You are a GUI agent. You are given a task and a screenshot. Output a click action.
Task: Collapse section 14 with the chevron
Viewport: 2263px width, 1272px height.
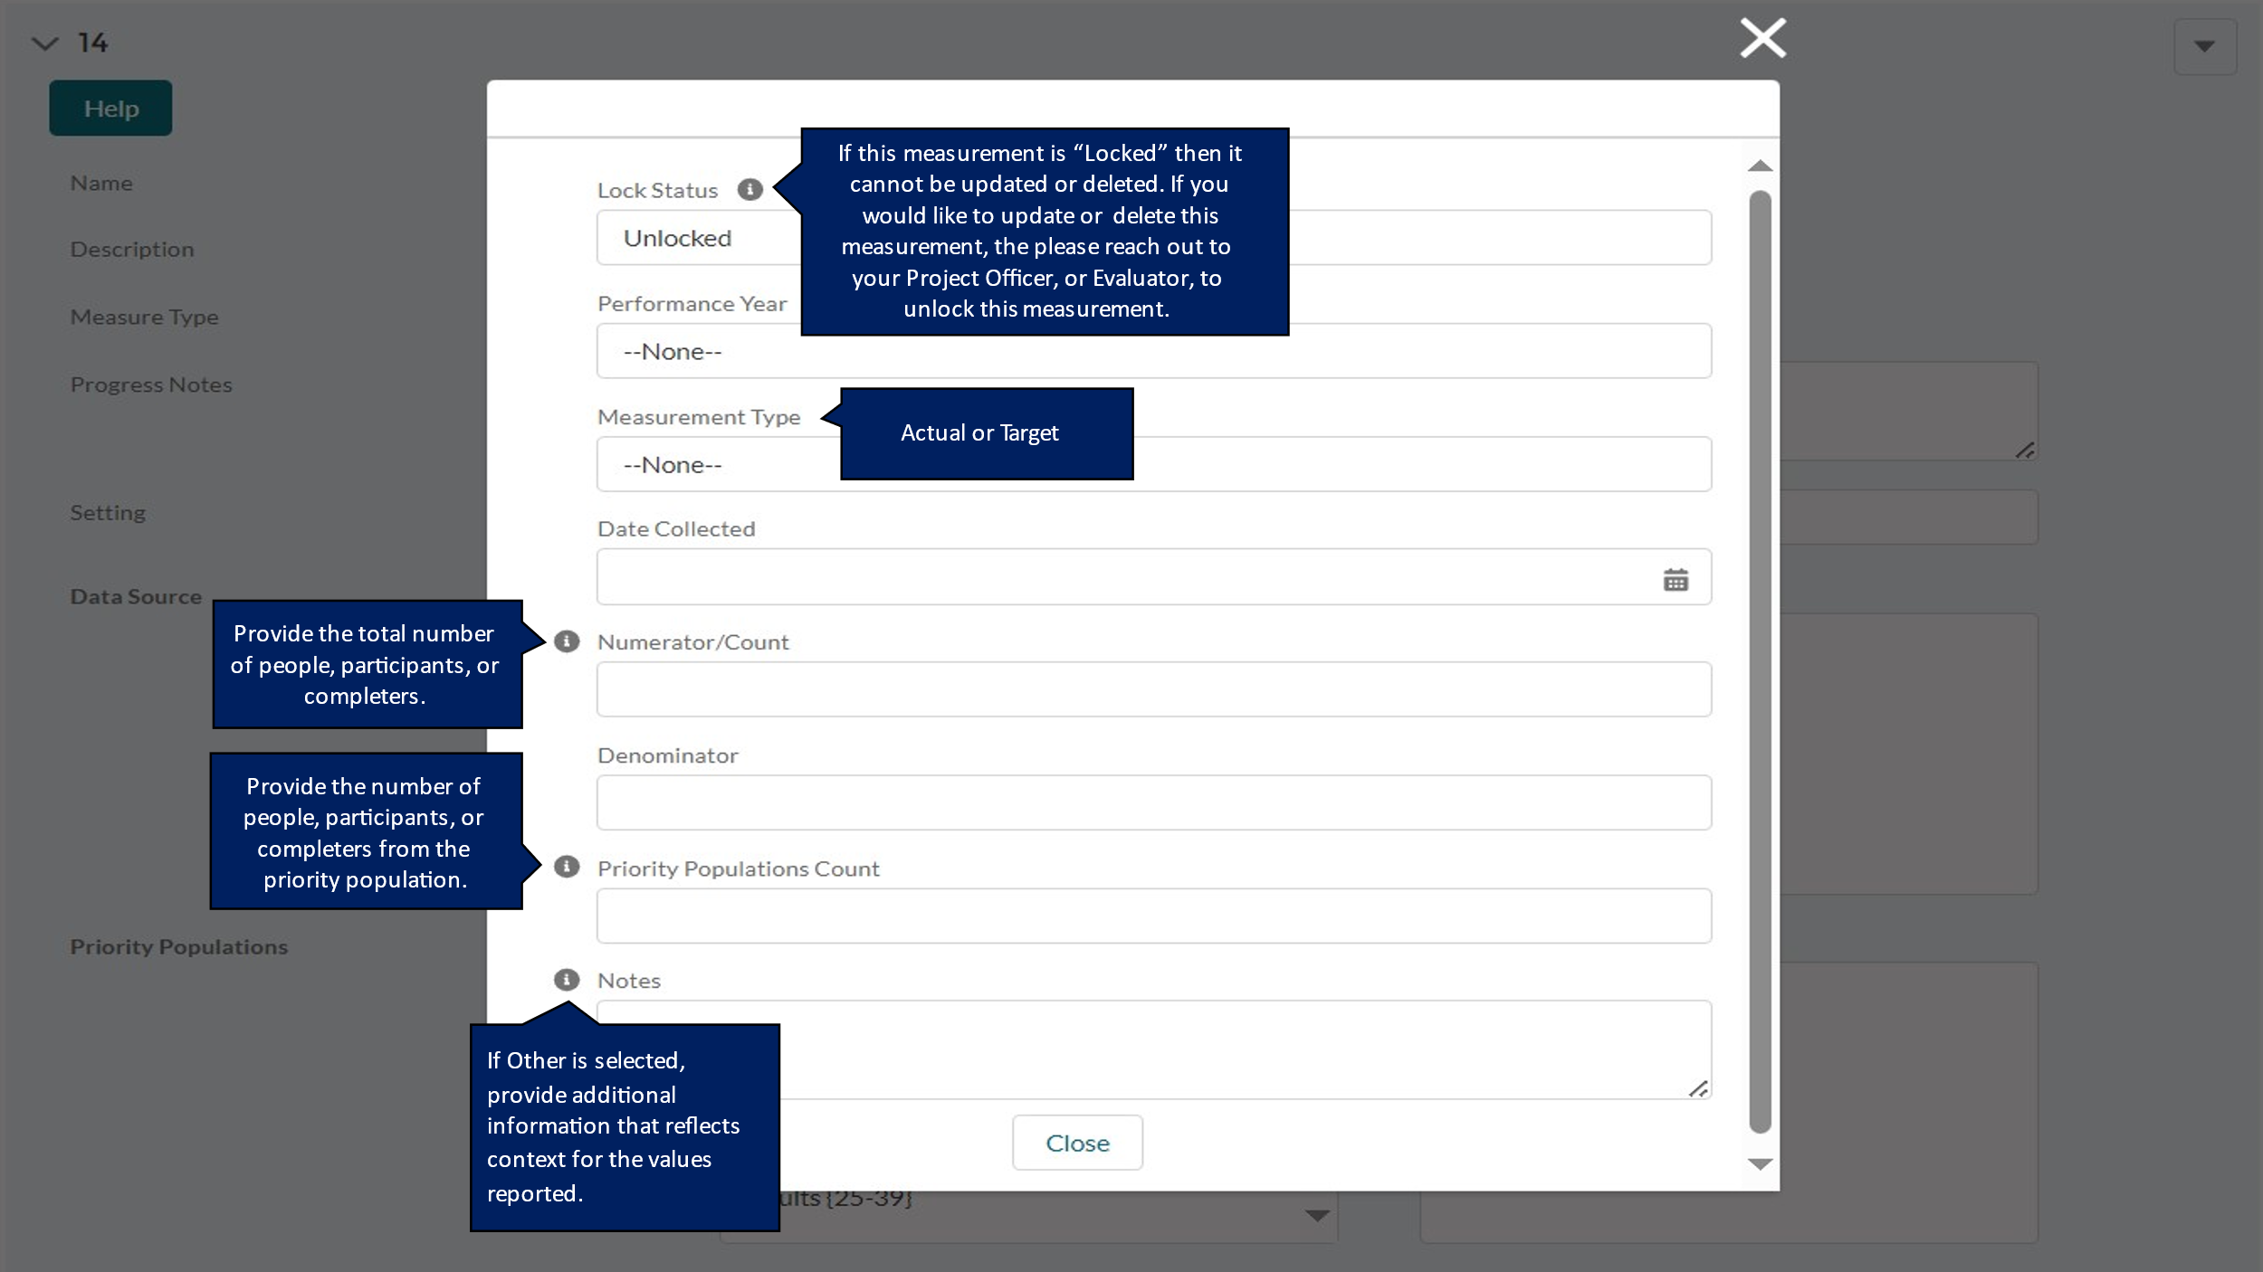click(x=44, y=43)
